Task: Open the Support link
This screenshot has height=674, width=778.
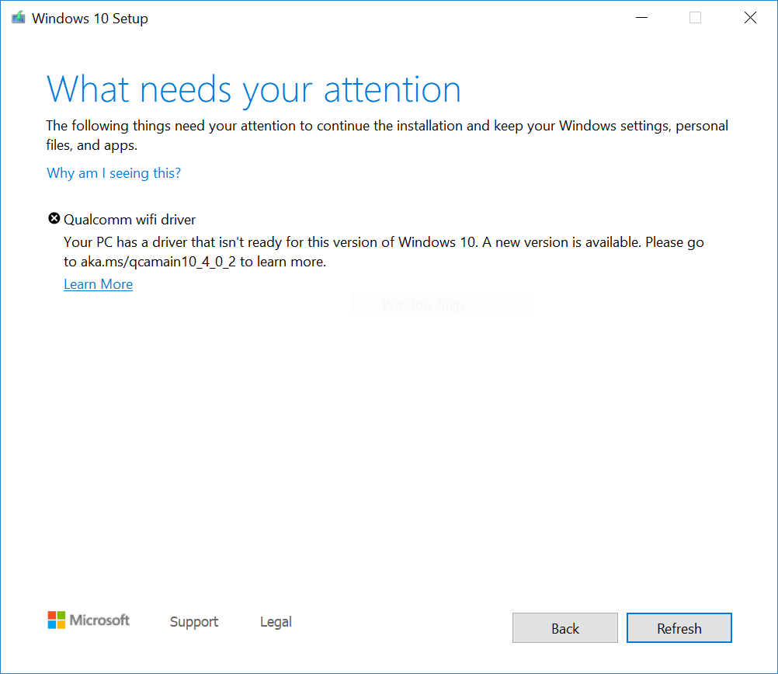Action: (x=193, y=622)
